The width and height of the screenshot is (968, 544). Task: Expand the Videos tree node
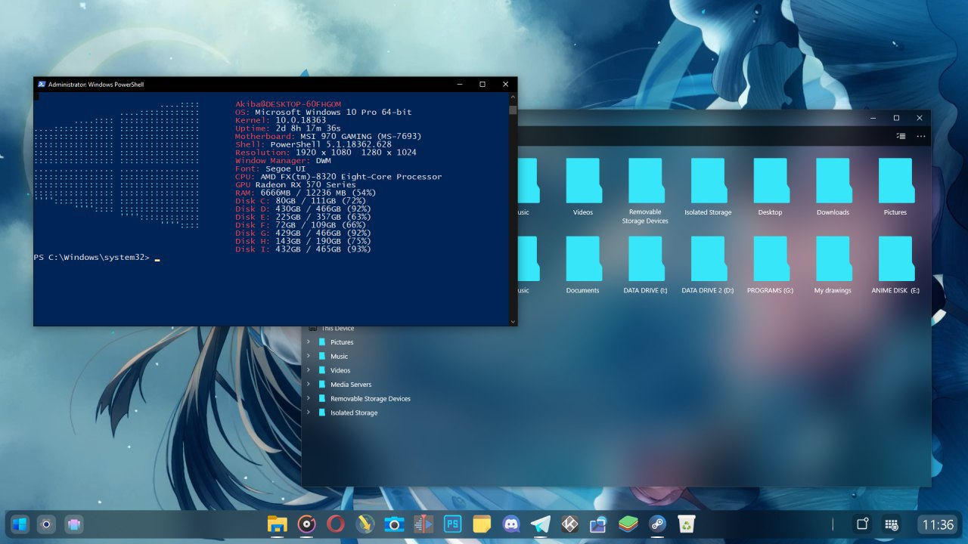click(x=309, y=370)
